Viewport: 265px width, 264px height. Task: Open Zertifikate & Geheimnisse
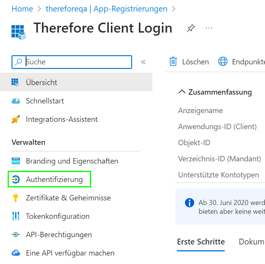point(68,198)
